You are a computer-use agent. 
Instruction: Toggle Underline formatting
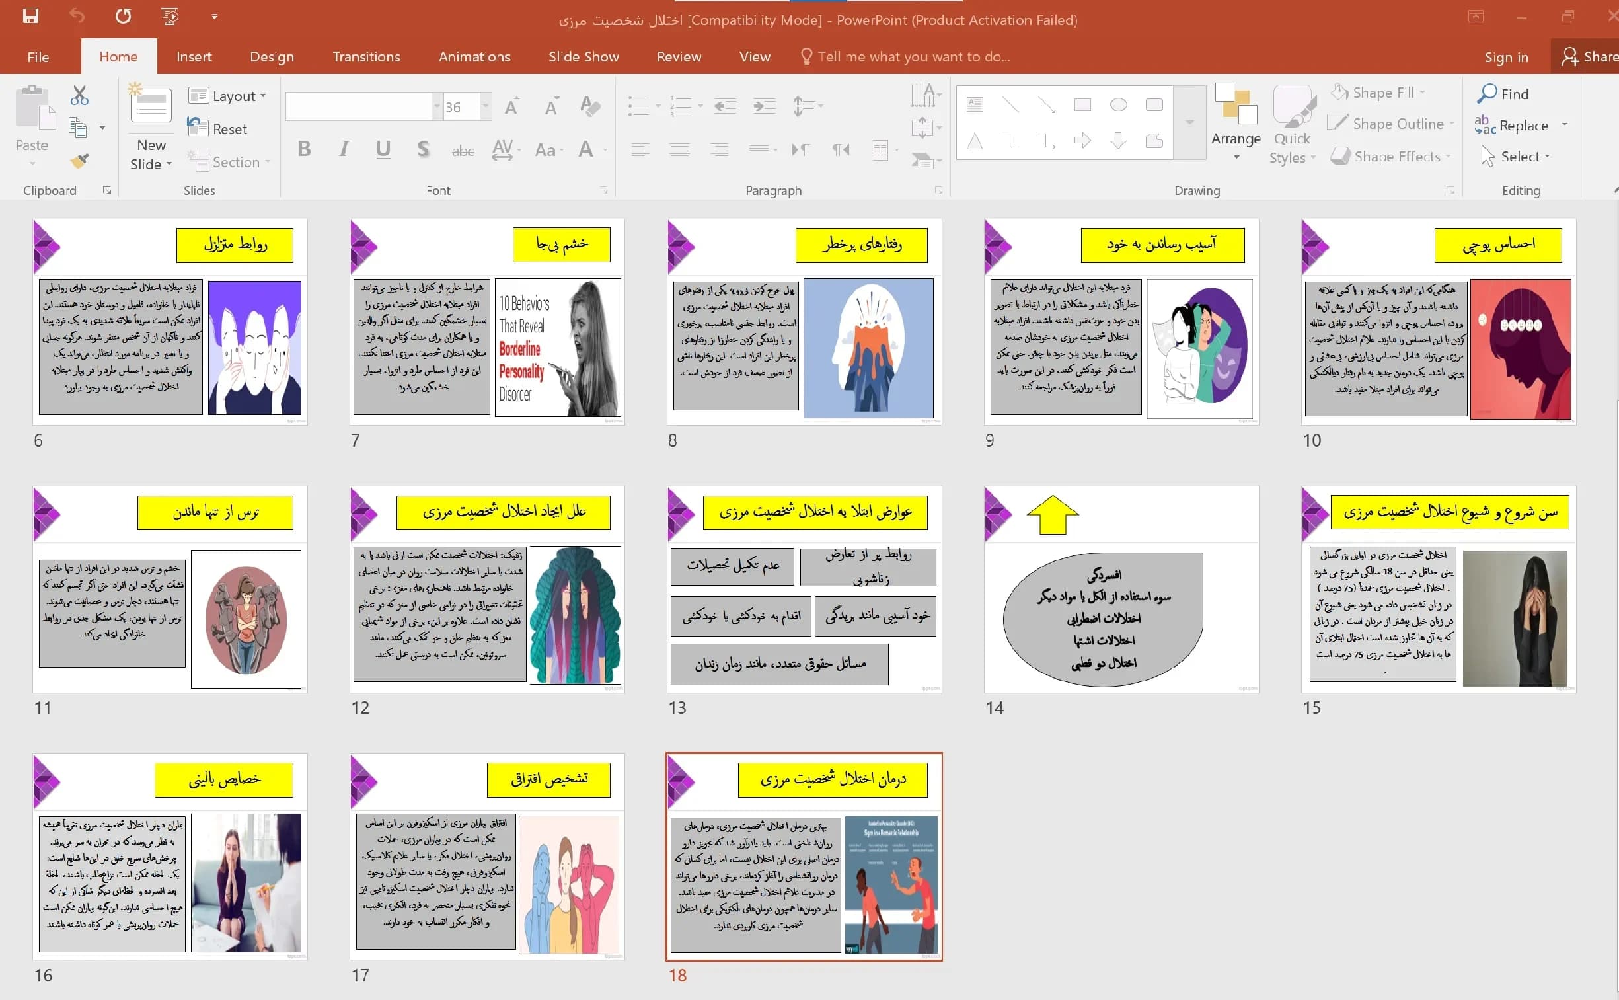[x=383, y=149]
